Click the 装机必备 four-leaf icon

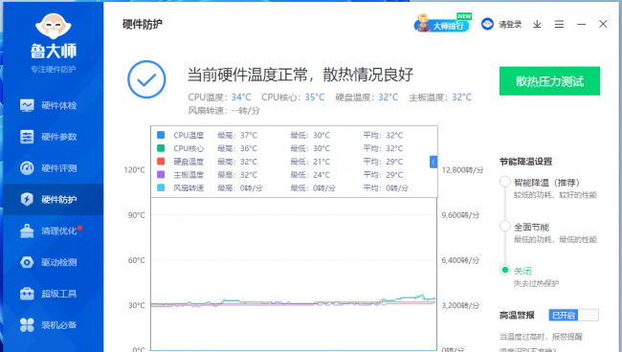27,325
